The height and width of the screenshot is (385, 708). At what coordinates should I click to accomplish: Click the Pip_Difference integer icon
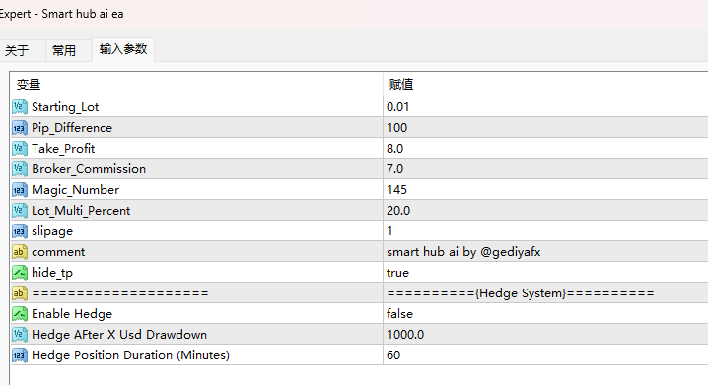[20, 128]
